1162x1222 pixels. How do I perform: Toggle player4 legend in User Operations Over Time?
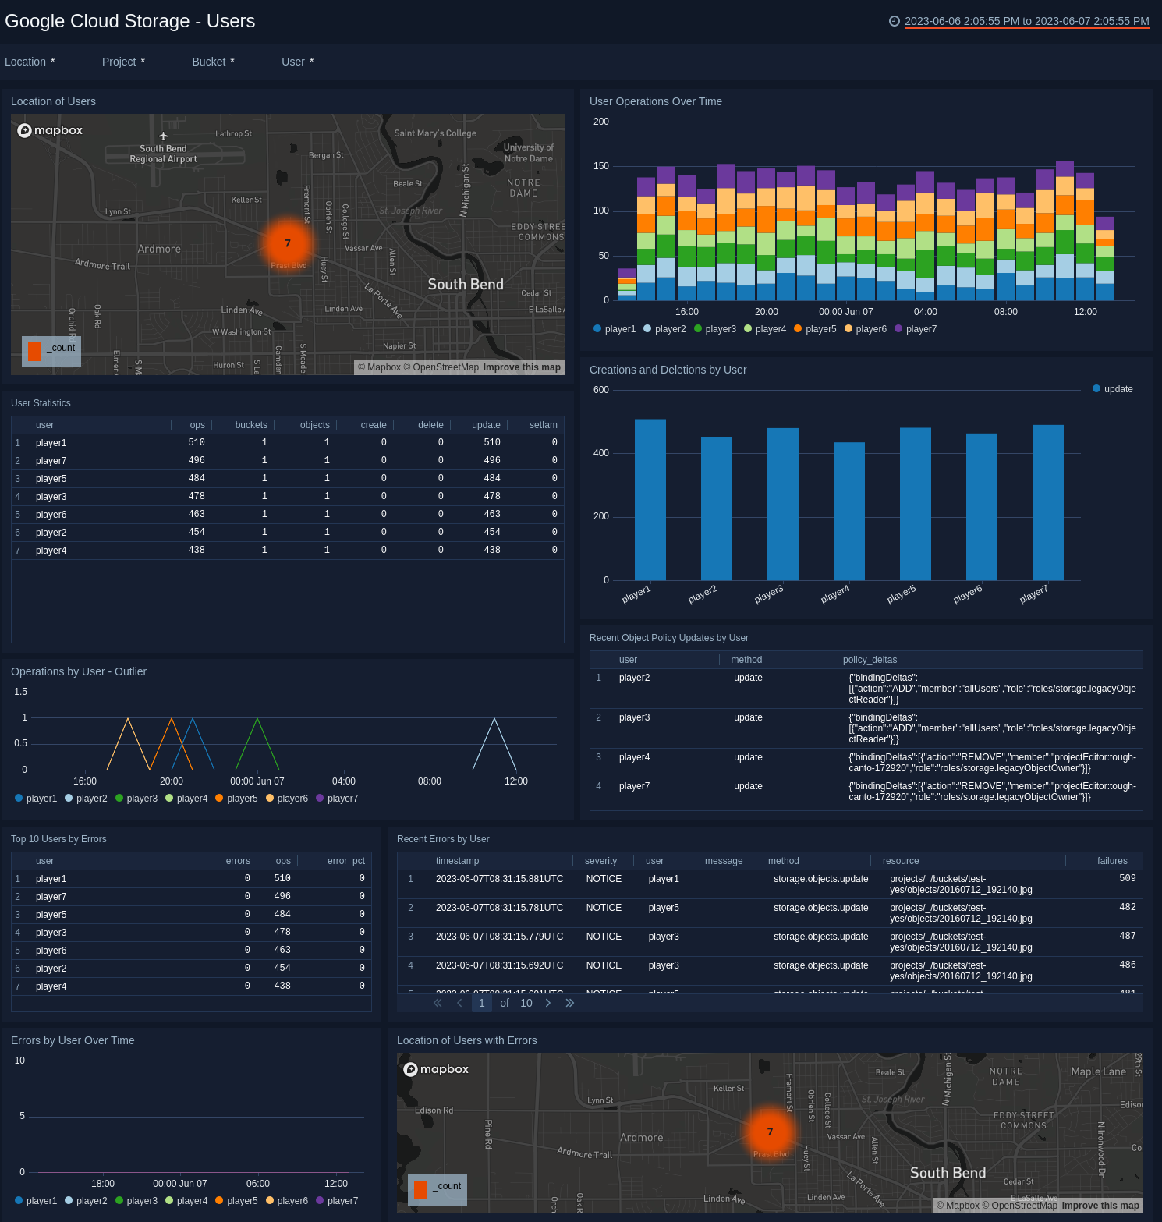pos(765,329)
